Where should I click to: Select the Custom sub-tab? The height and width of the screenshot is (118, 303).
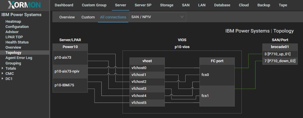click(88, 17)
